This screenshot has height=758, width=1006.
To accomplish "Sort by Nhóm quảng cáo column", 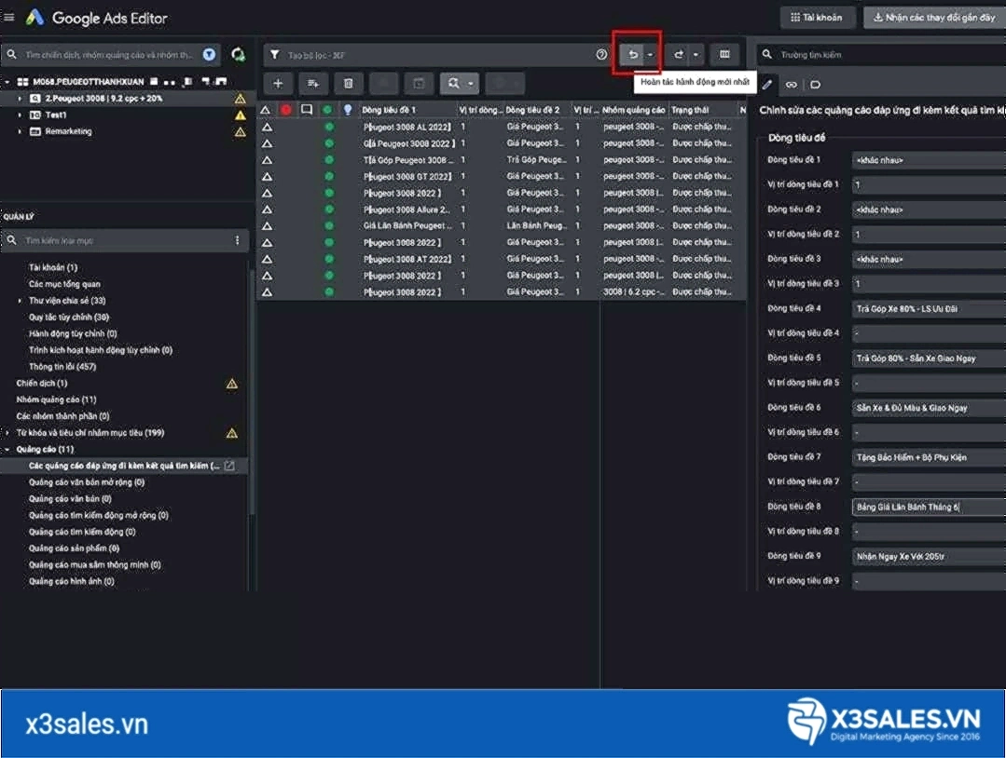I will pyautogui.click(x=633, y=110).
